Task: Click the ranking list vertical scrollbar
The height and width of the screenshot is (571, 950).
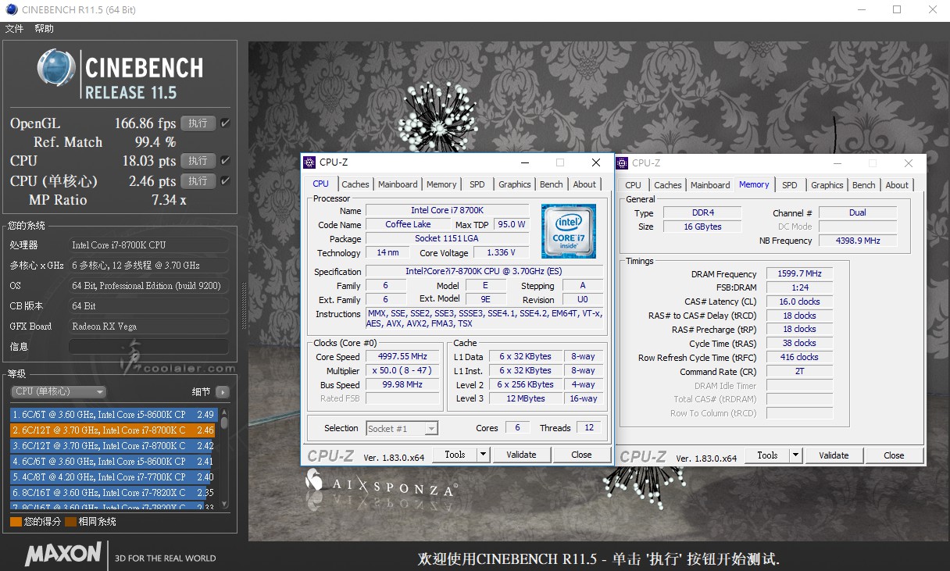Action: tap(224, 458)
